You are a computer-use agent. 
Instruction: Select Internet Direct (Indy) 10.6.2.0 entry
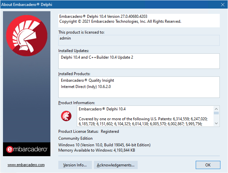click(x=86, y=87)
